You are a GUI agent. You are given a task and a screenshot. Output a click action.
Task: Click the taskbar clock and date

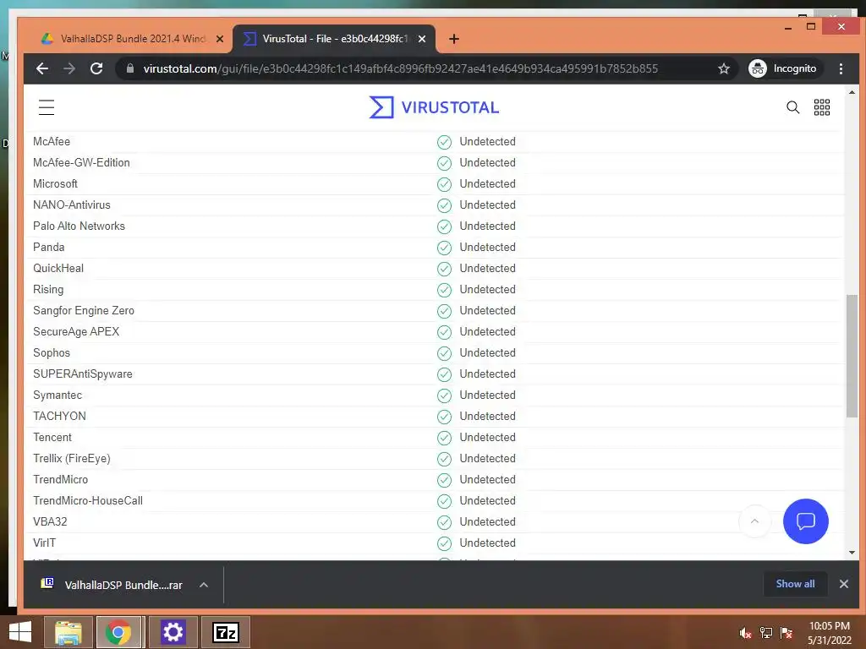(829, 633)
